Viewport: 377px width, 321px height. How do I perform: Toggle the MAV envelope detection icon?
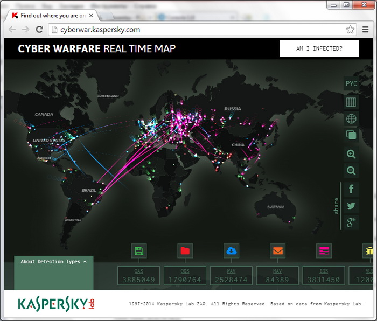pyautogui.click(x=277, y=251)
